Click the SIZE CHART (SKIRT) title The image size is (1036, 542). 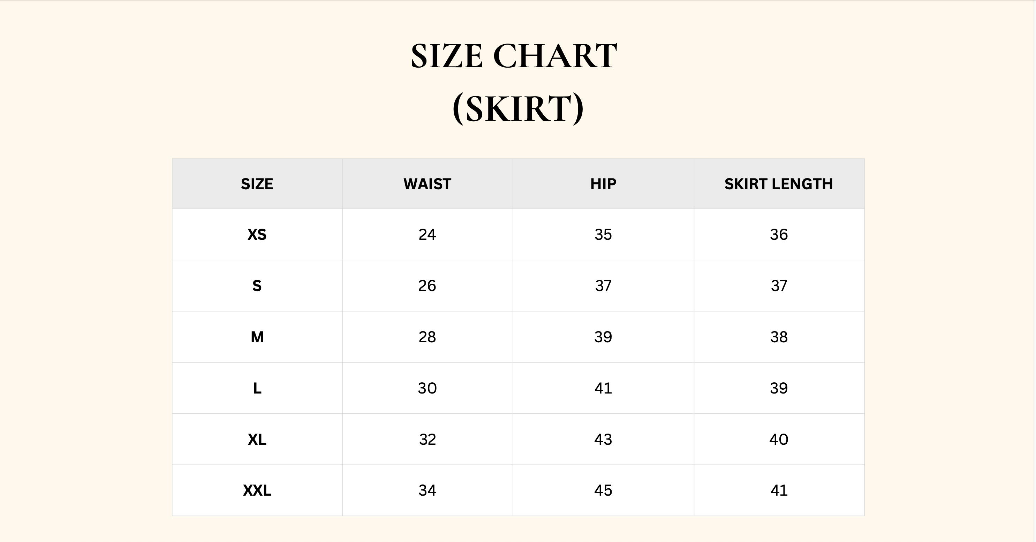tap(514, 82)
